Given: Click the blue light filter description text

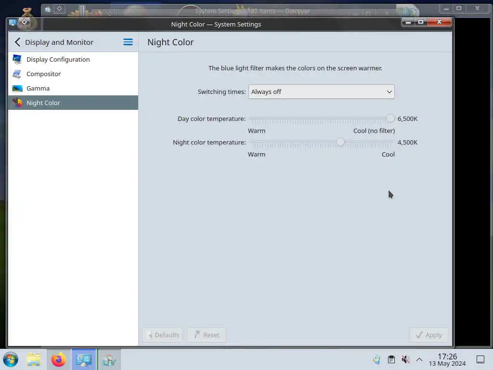Looking at the screenshot, I should coord(295,68).
